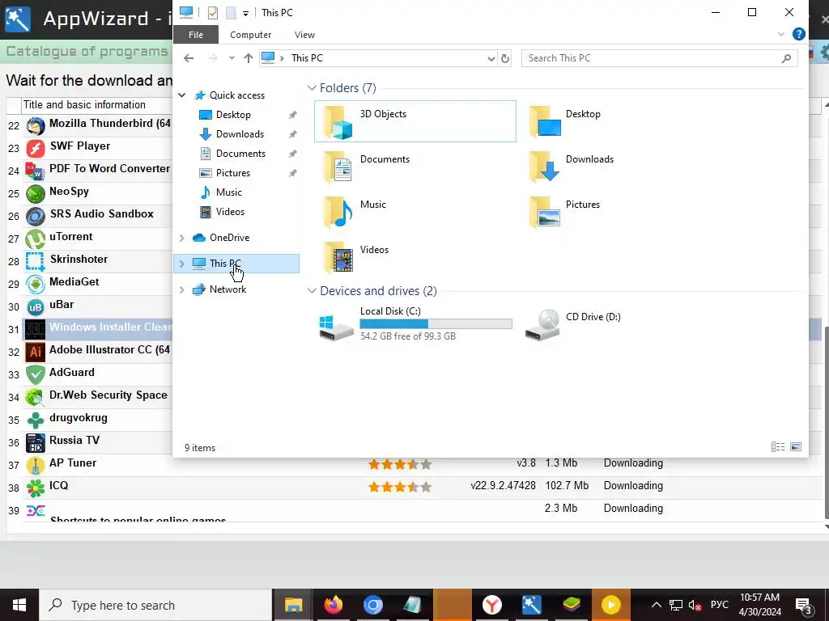Open the View ribbon tab

pos(304,35)
